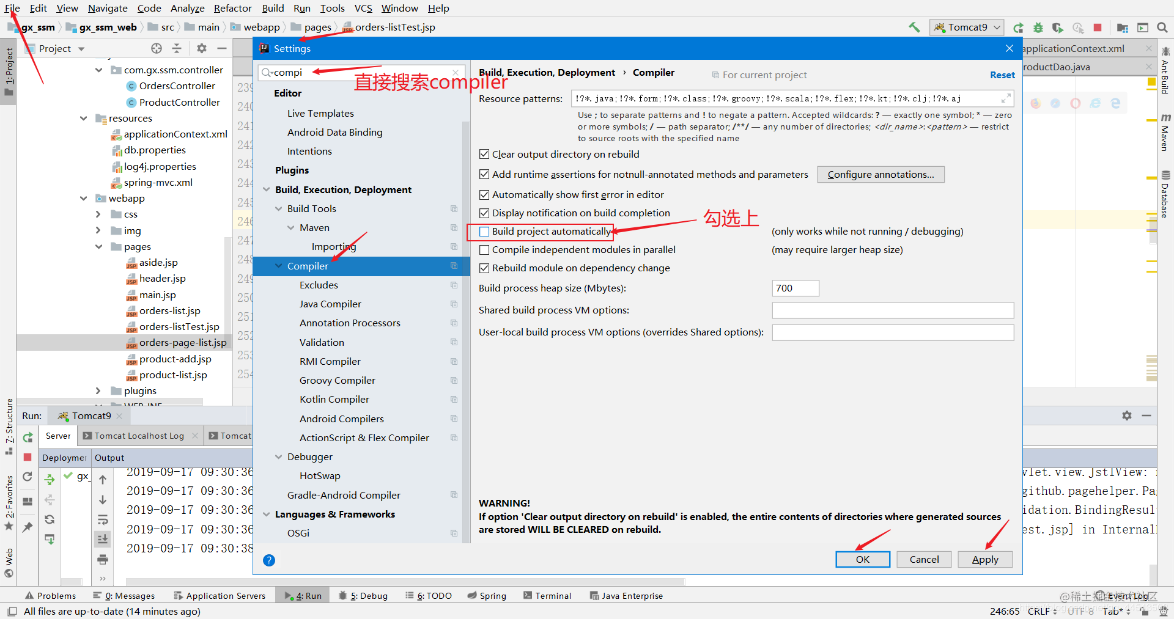Click the Build project hammer icon
This screenshot has width=1174, height=619.
914,27
